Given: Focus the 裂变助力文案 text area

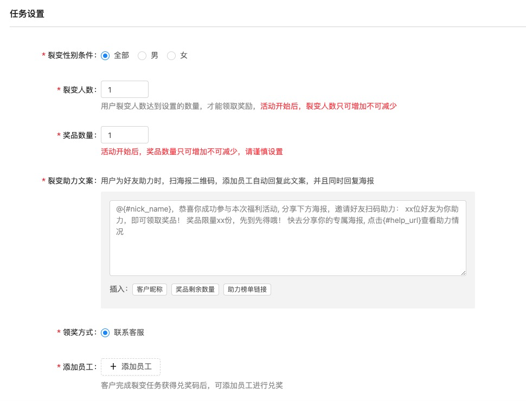Looking at the screenshot, I should click(x=287, y=238).
